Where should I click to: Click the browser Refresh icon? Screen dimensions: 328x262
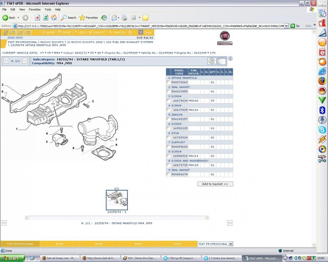click(x=46, y=17)
